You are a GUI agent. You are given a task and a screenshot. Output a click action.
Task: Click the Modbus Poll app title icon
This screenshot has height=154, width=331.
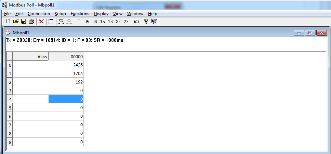click(x=4, y=5)
